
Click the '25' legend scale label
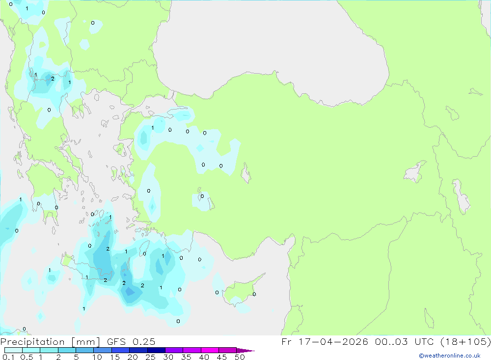pyautogui.click(x=150, y=357)
